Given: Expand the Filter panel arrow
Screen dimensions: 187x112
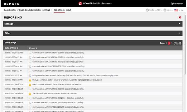Looking at the screenshot, I should click(180, 33).
